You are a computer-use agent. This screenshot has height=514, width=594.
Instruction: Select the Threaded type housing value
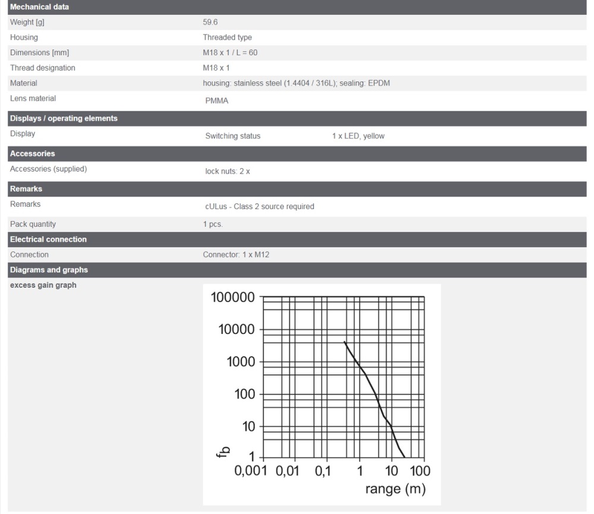(227, 37)
